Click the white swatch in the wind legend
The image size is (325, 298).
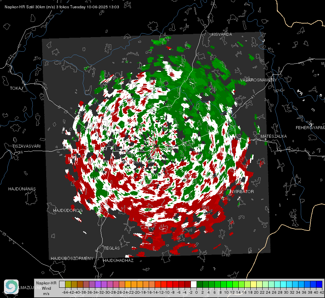(194, 284)
